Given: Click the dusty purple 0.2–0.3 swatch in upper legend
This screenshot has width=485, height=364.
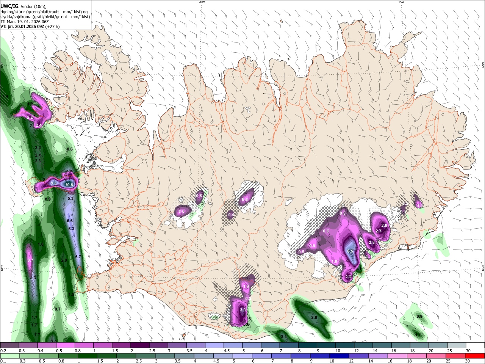Looking at the screenshot, I should (9, 345).
